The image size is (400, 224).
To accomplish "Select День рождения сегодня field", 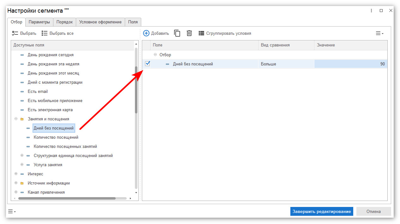I will coord(51,55).
